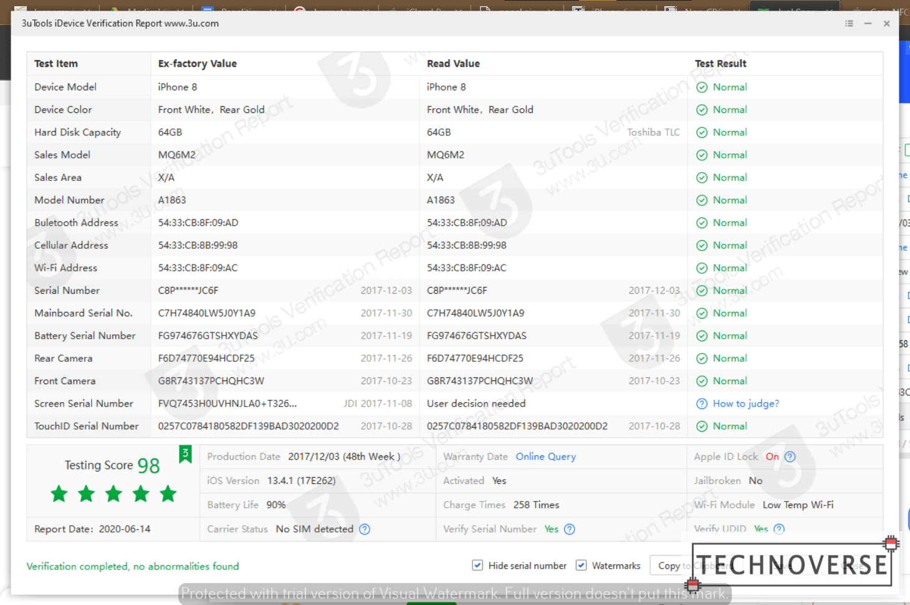
Task: Select ex-factory value MQ6M2 in Sales Model row
Action: click(x=177, y=155)
